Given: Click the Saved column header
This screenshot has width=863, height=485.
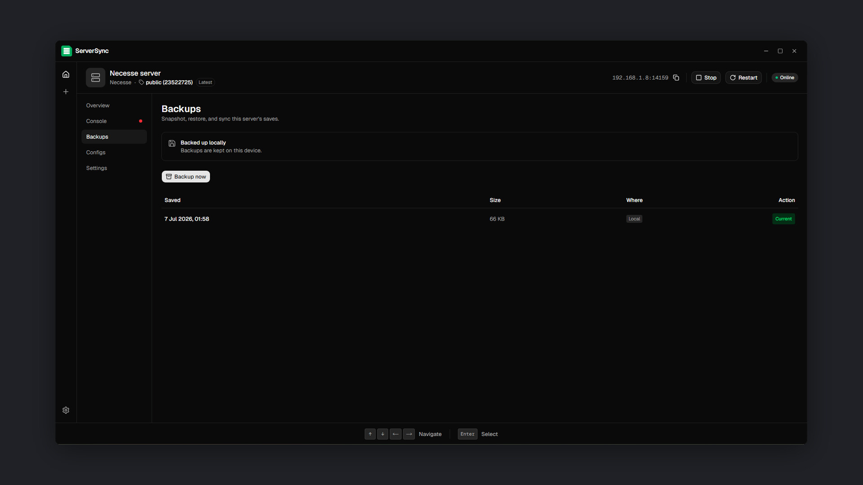Looking at the screenshot, I should point(172,200).
